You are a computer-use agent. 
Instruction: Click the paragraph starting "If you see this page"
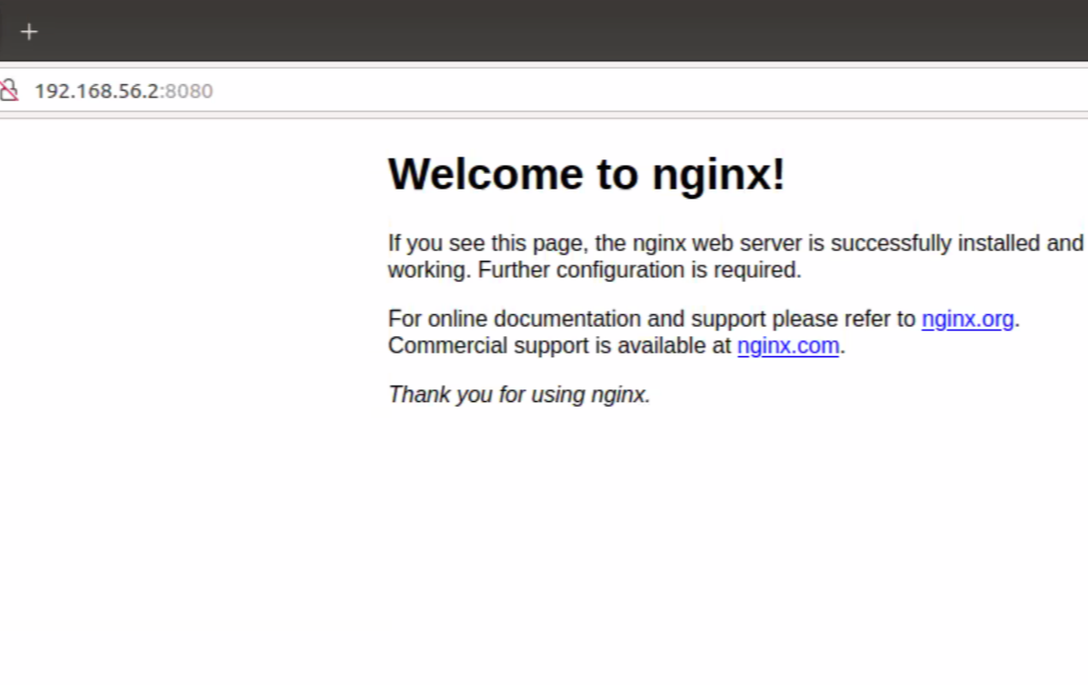735,256
